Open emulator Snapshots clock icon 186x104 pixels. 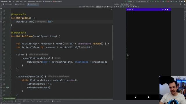(136, 7)
